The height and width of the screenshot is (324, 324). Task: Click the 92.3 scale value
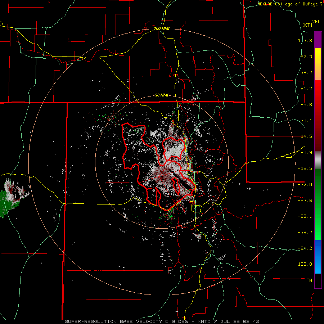(x=306, y=57)
